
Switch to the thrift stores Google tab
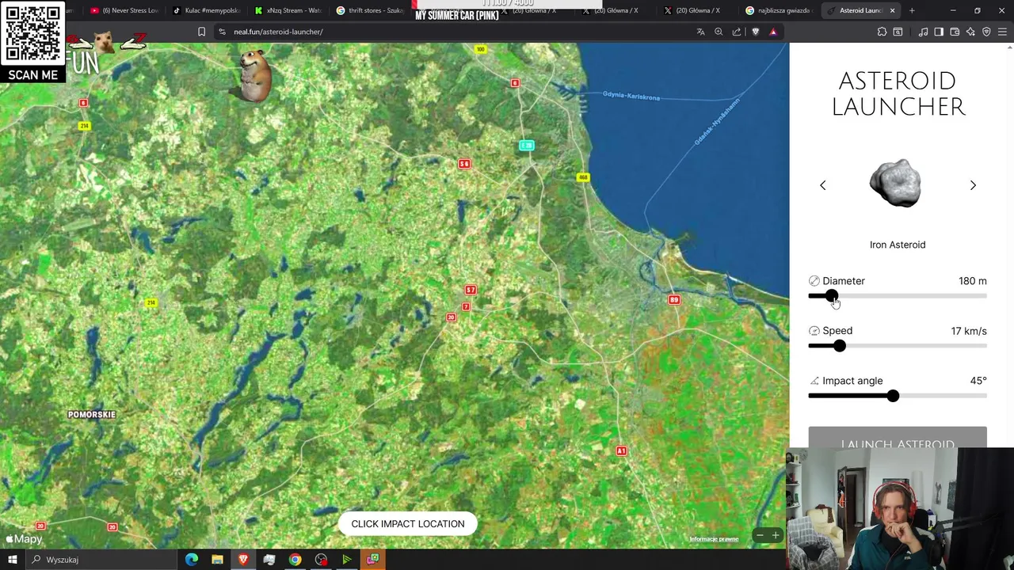371,10
